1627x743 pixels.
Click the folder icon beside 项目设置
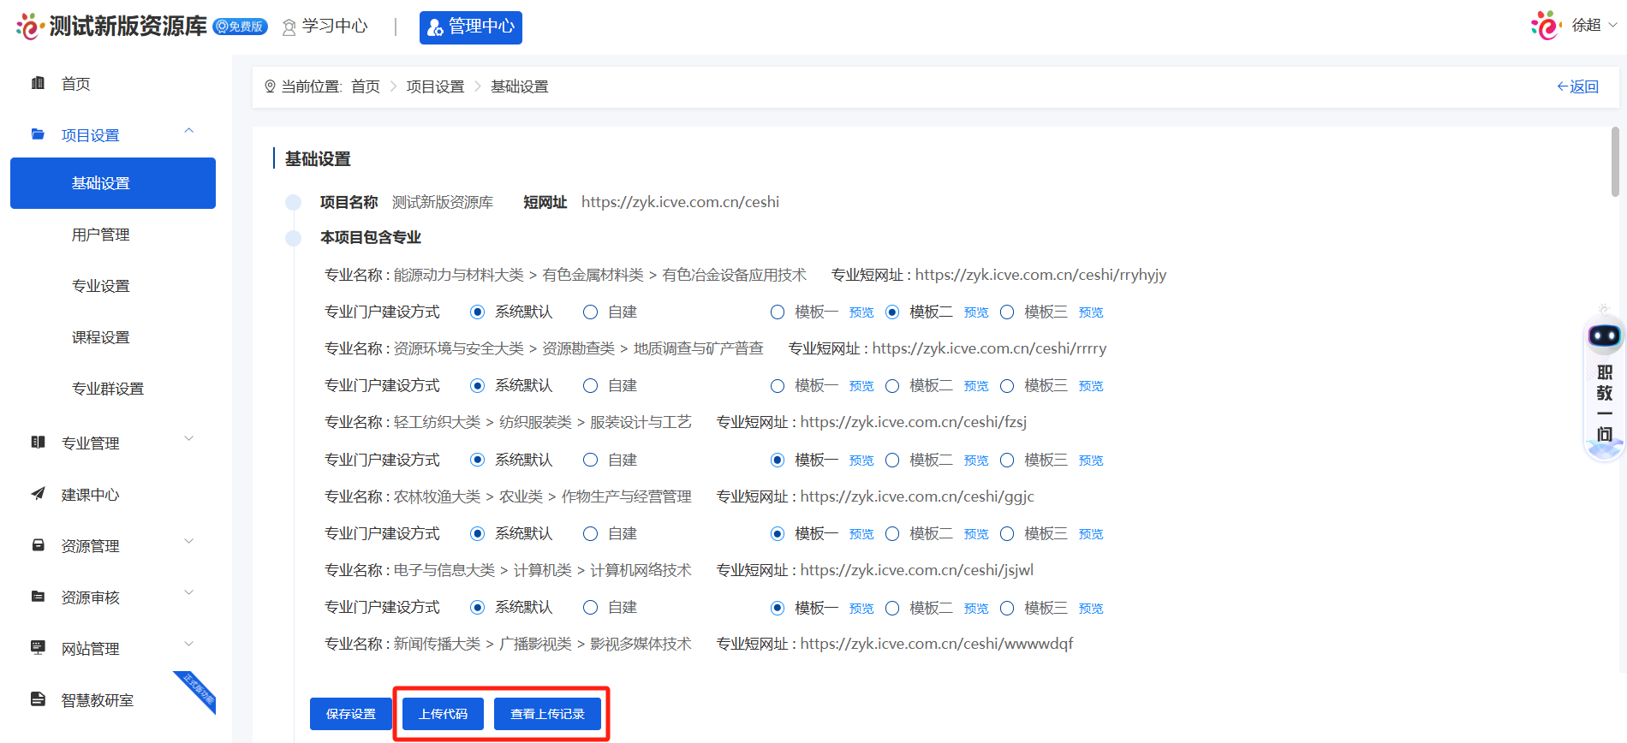(x=38, y=134)
